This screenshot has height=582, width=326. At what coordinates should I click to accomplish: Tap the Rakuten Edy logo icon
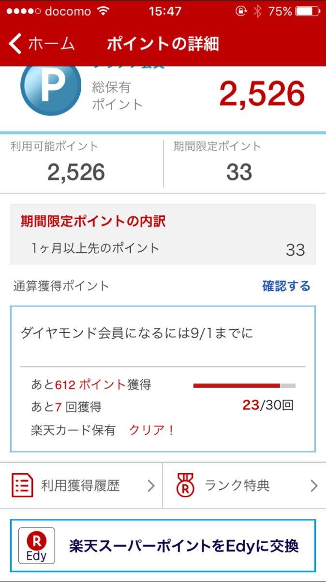(37, 546)
